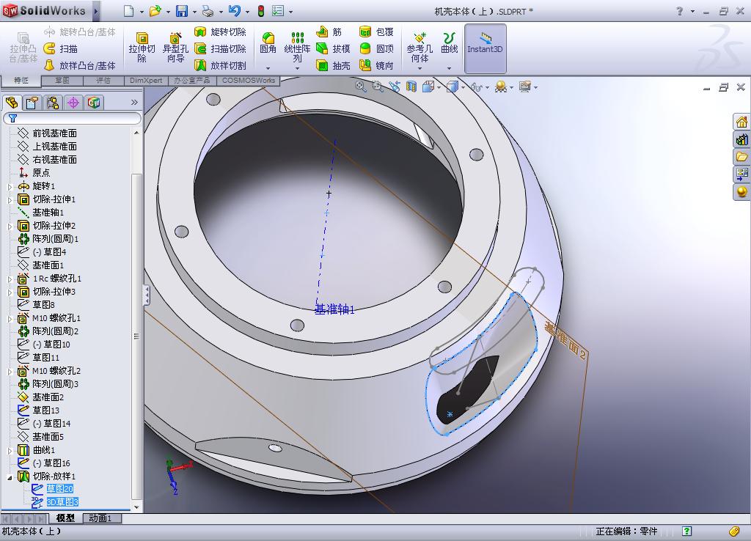
Task: Expand the M10 螺纹孔1 node
Action: [x=10, y=318]
